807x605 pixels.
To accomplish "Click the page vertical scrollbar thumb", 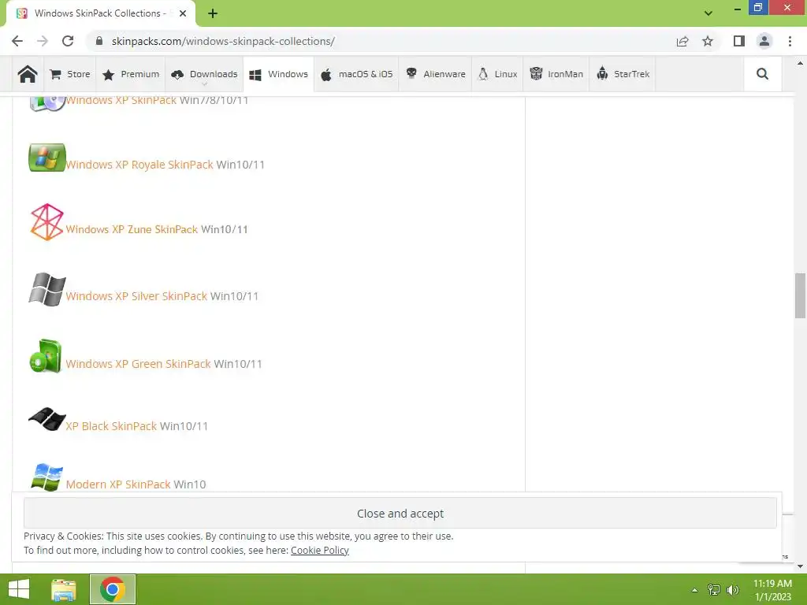I will coord(800,296).
